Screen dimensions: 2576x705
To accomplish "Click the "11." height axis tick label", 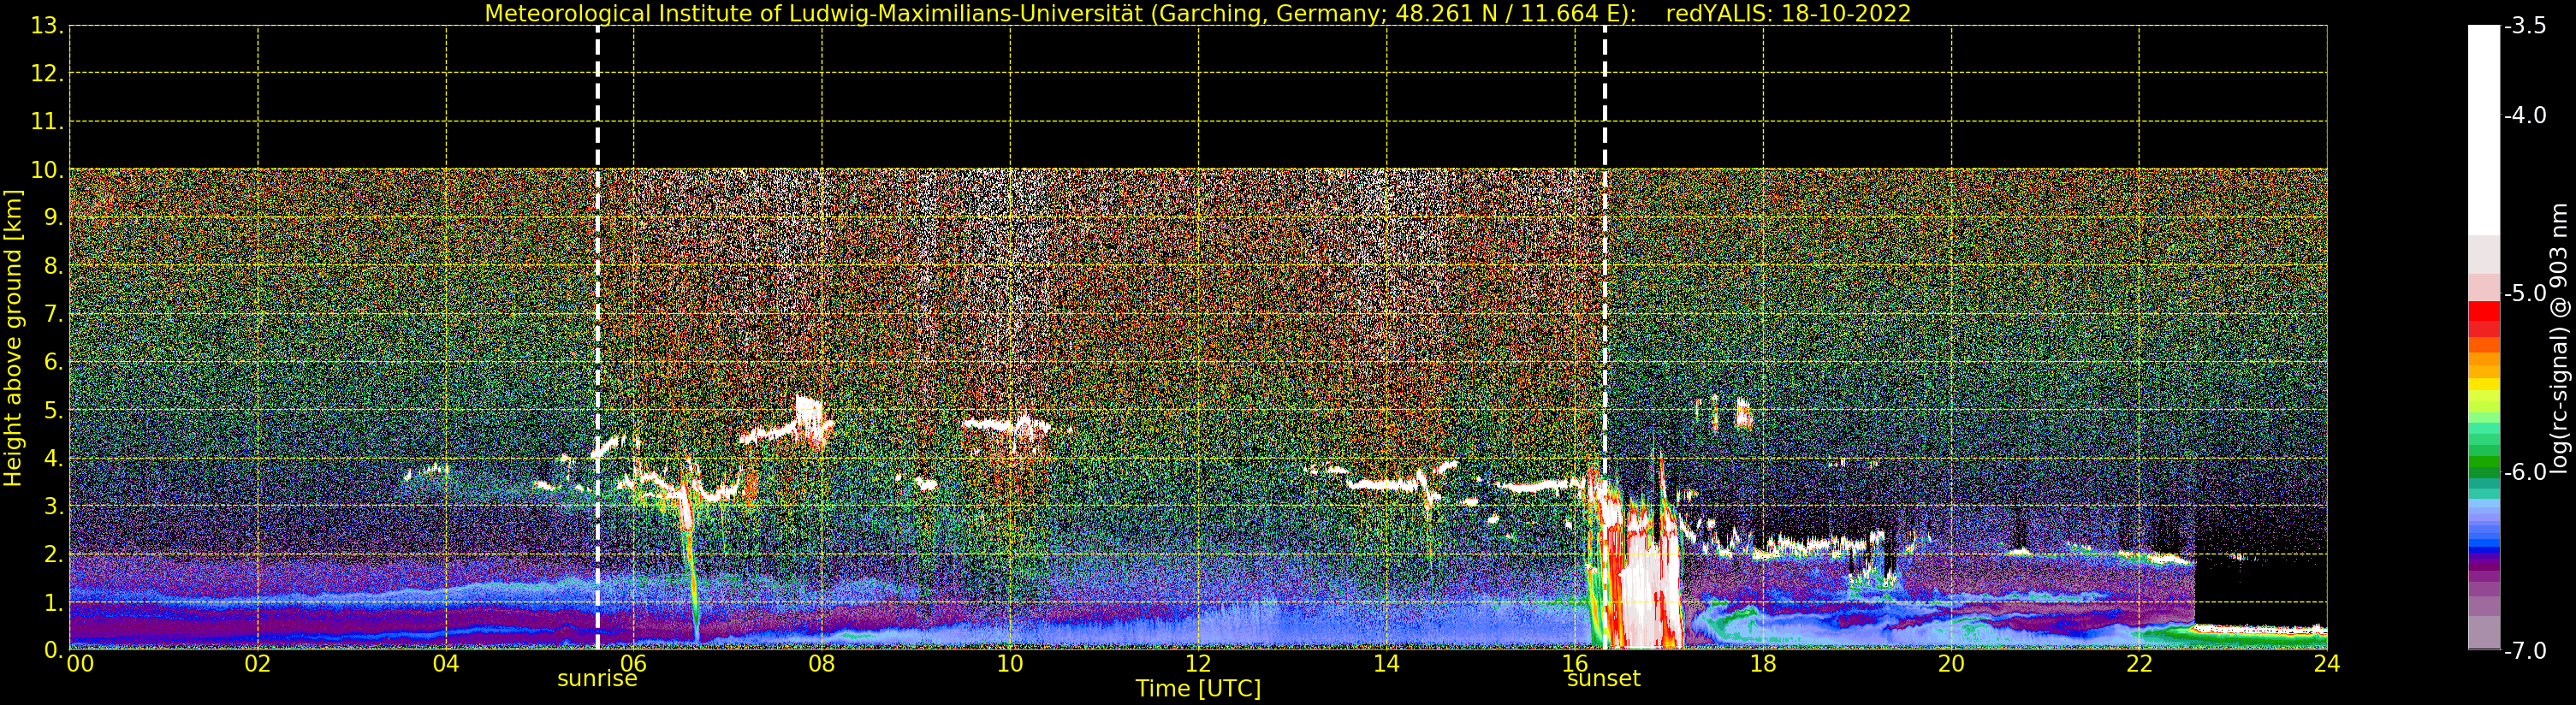I will (47, 123).
